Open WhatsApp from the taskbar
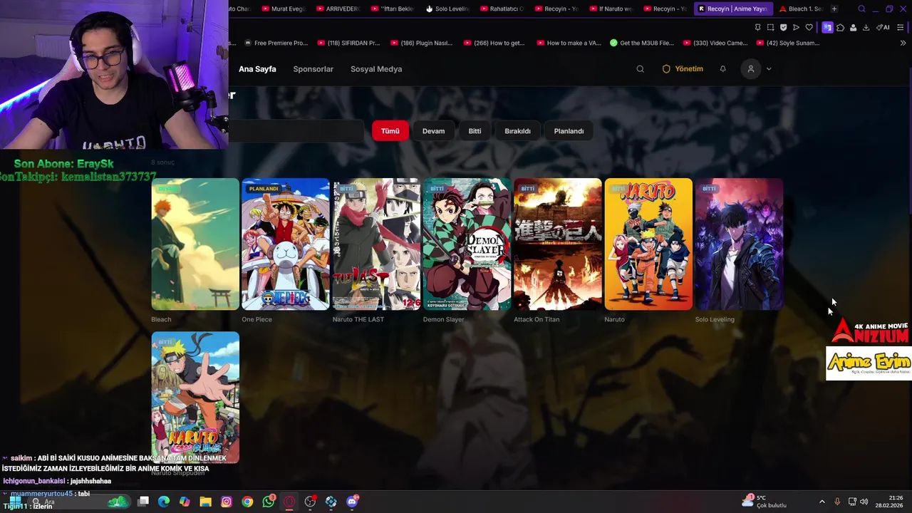 (269, 502)
